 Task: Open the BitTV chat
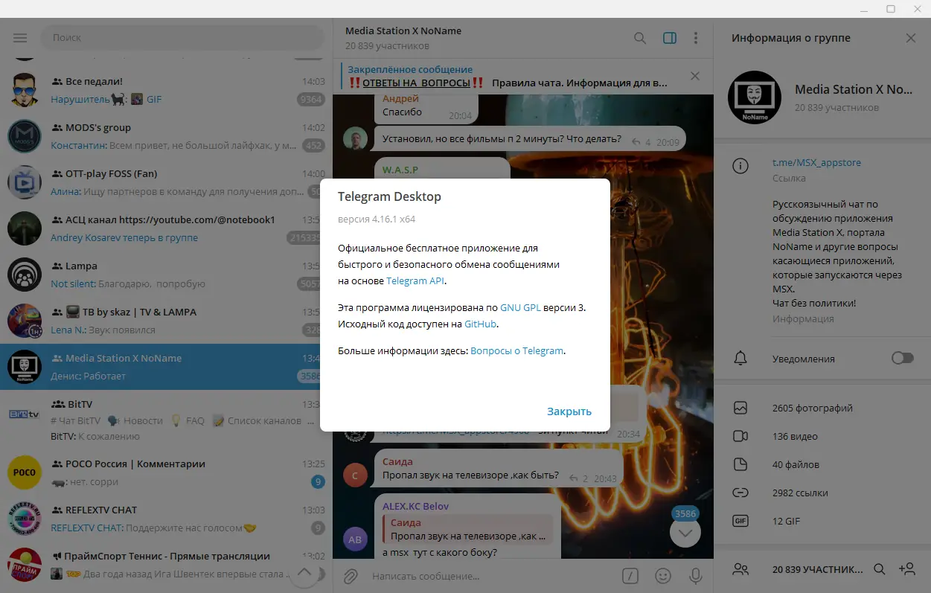coord(166,418)
